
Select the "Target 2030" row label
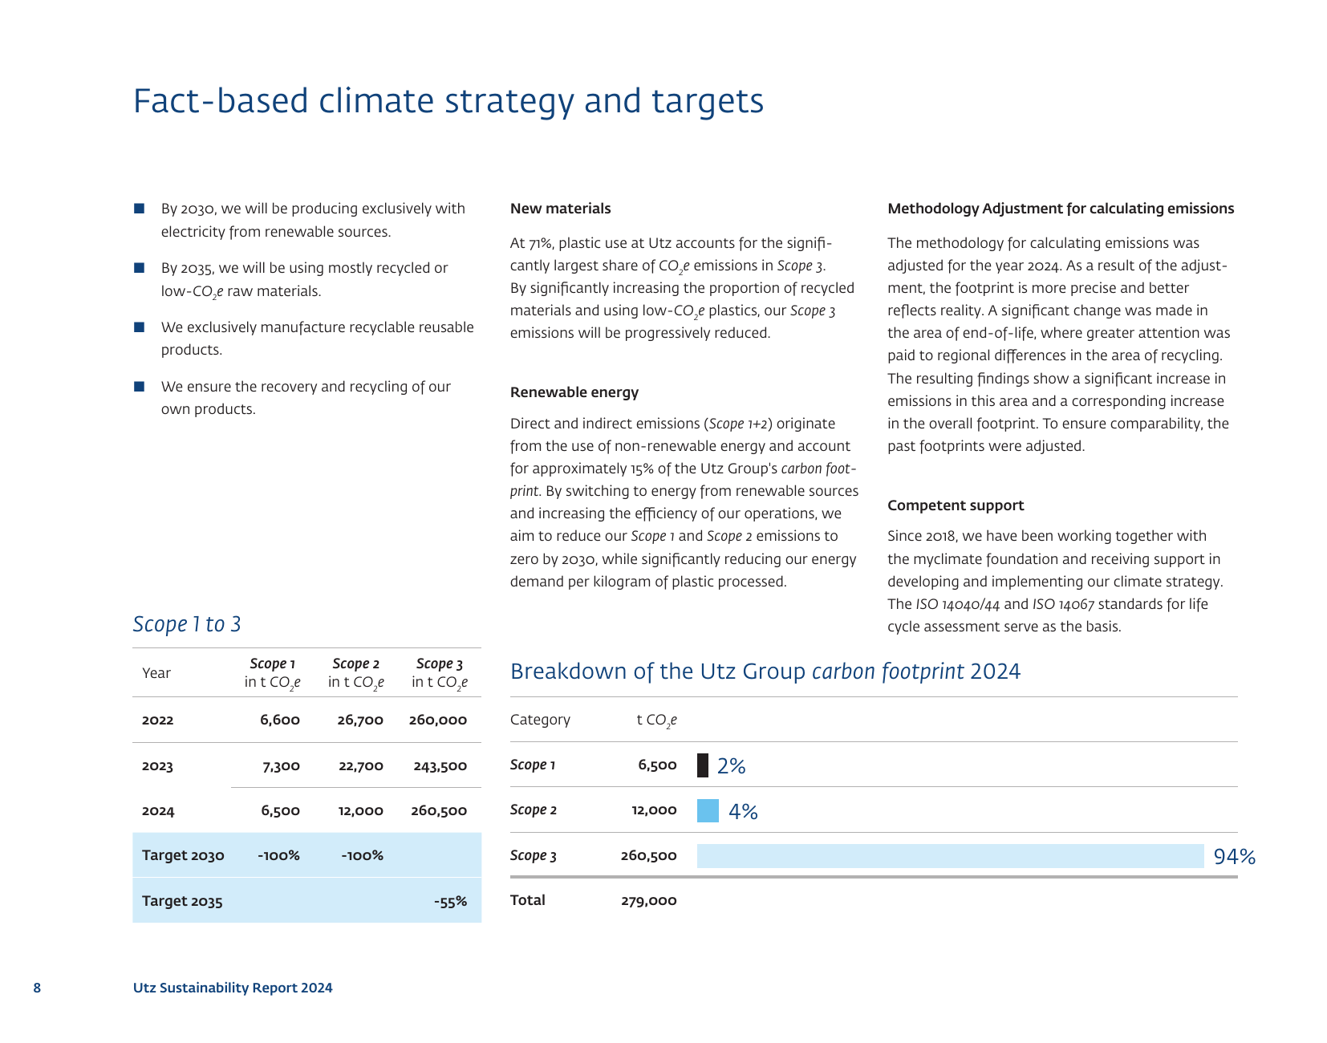[183, 855]
